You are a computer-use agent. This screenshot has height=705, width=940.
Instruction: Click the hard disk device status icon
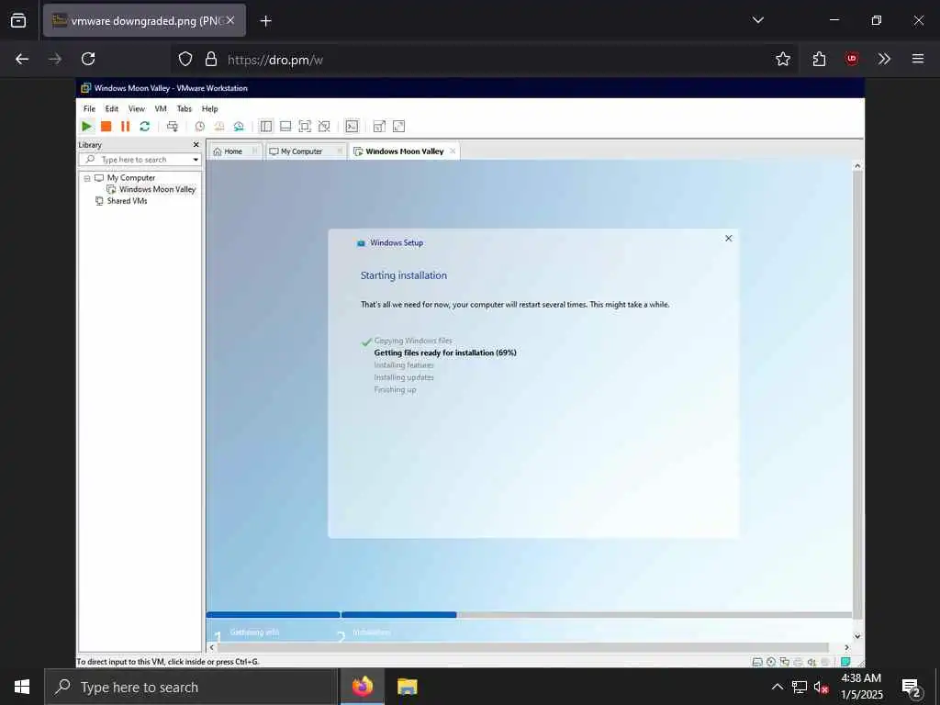point(757,662)
